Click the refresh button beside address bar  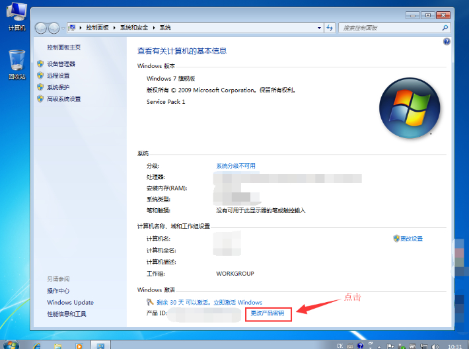[x=330, y=28]
